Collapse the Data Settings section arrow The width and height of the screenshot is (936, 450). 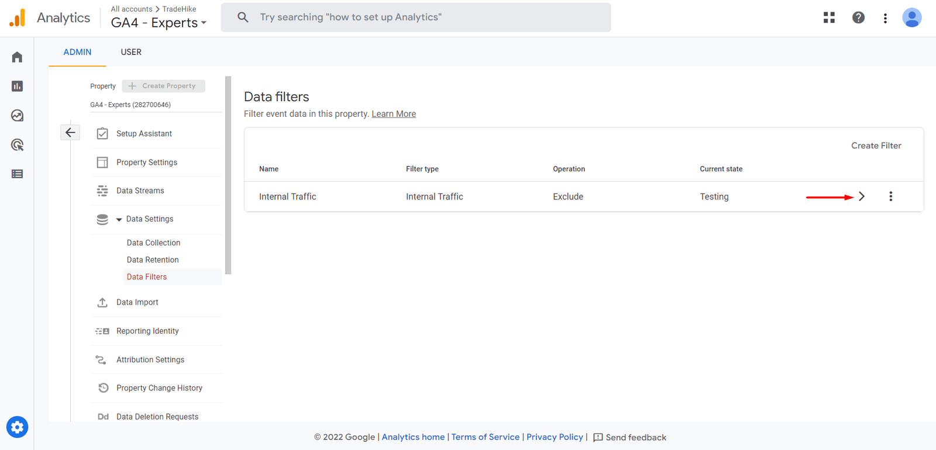point(119,220)
